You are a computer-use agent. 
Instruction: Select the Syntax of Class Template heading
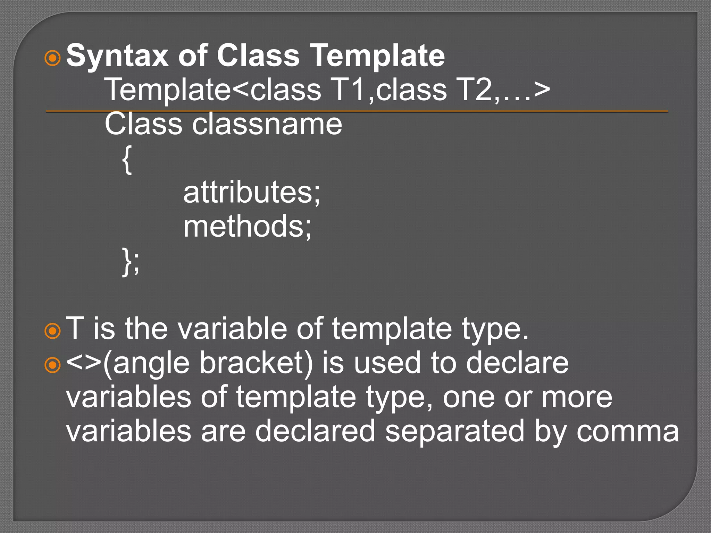255,56
